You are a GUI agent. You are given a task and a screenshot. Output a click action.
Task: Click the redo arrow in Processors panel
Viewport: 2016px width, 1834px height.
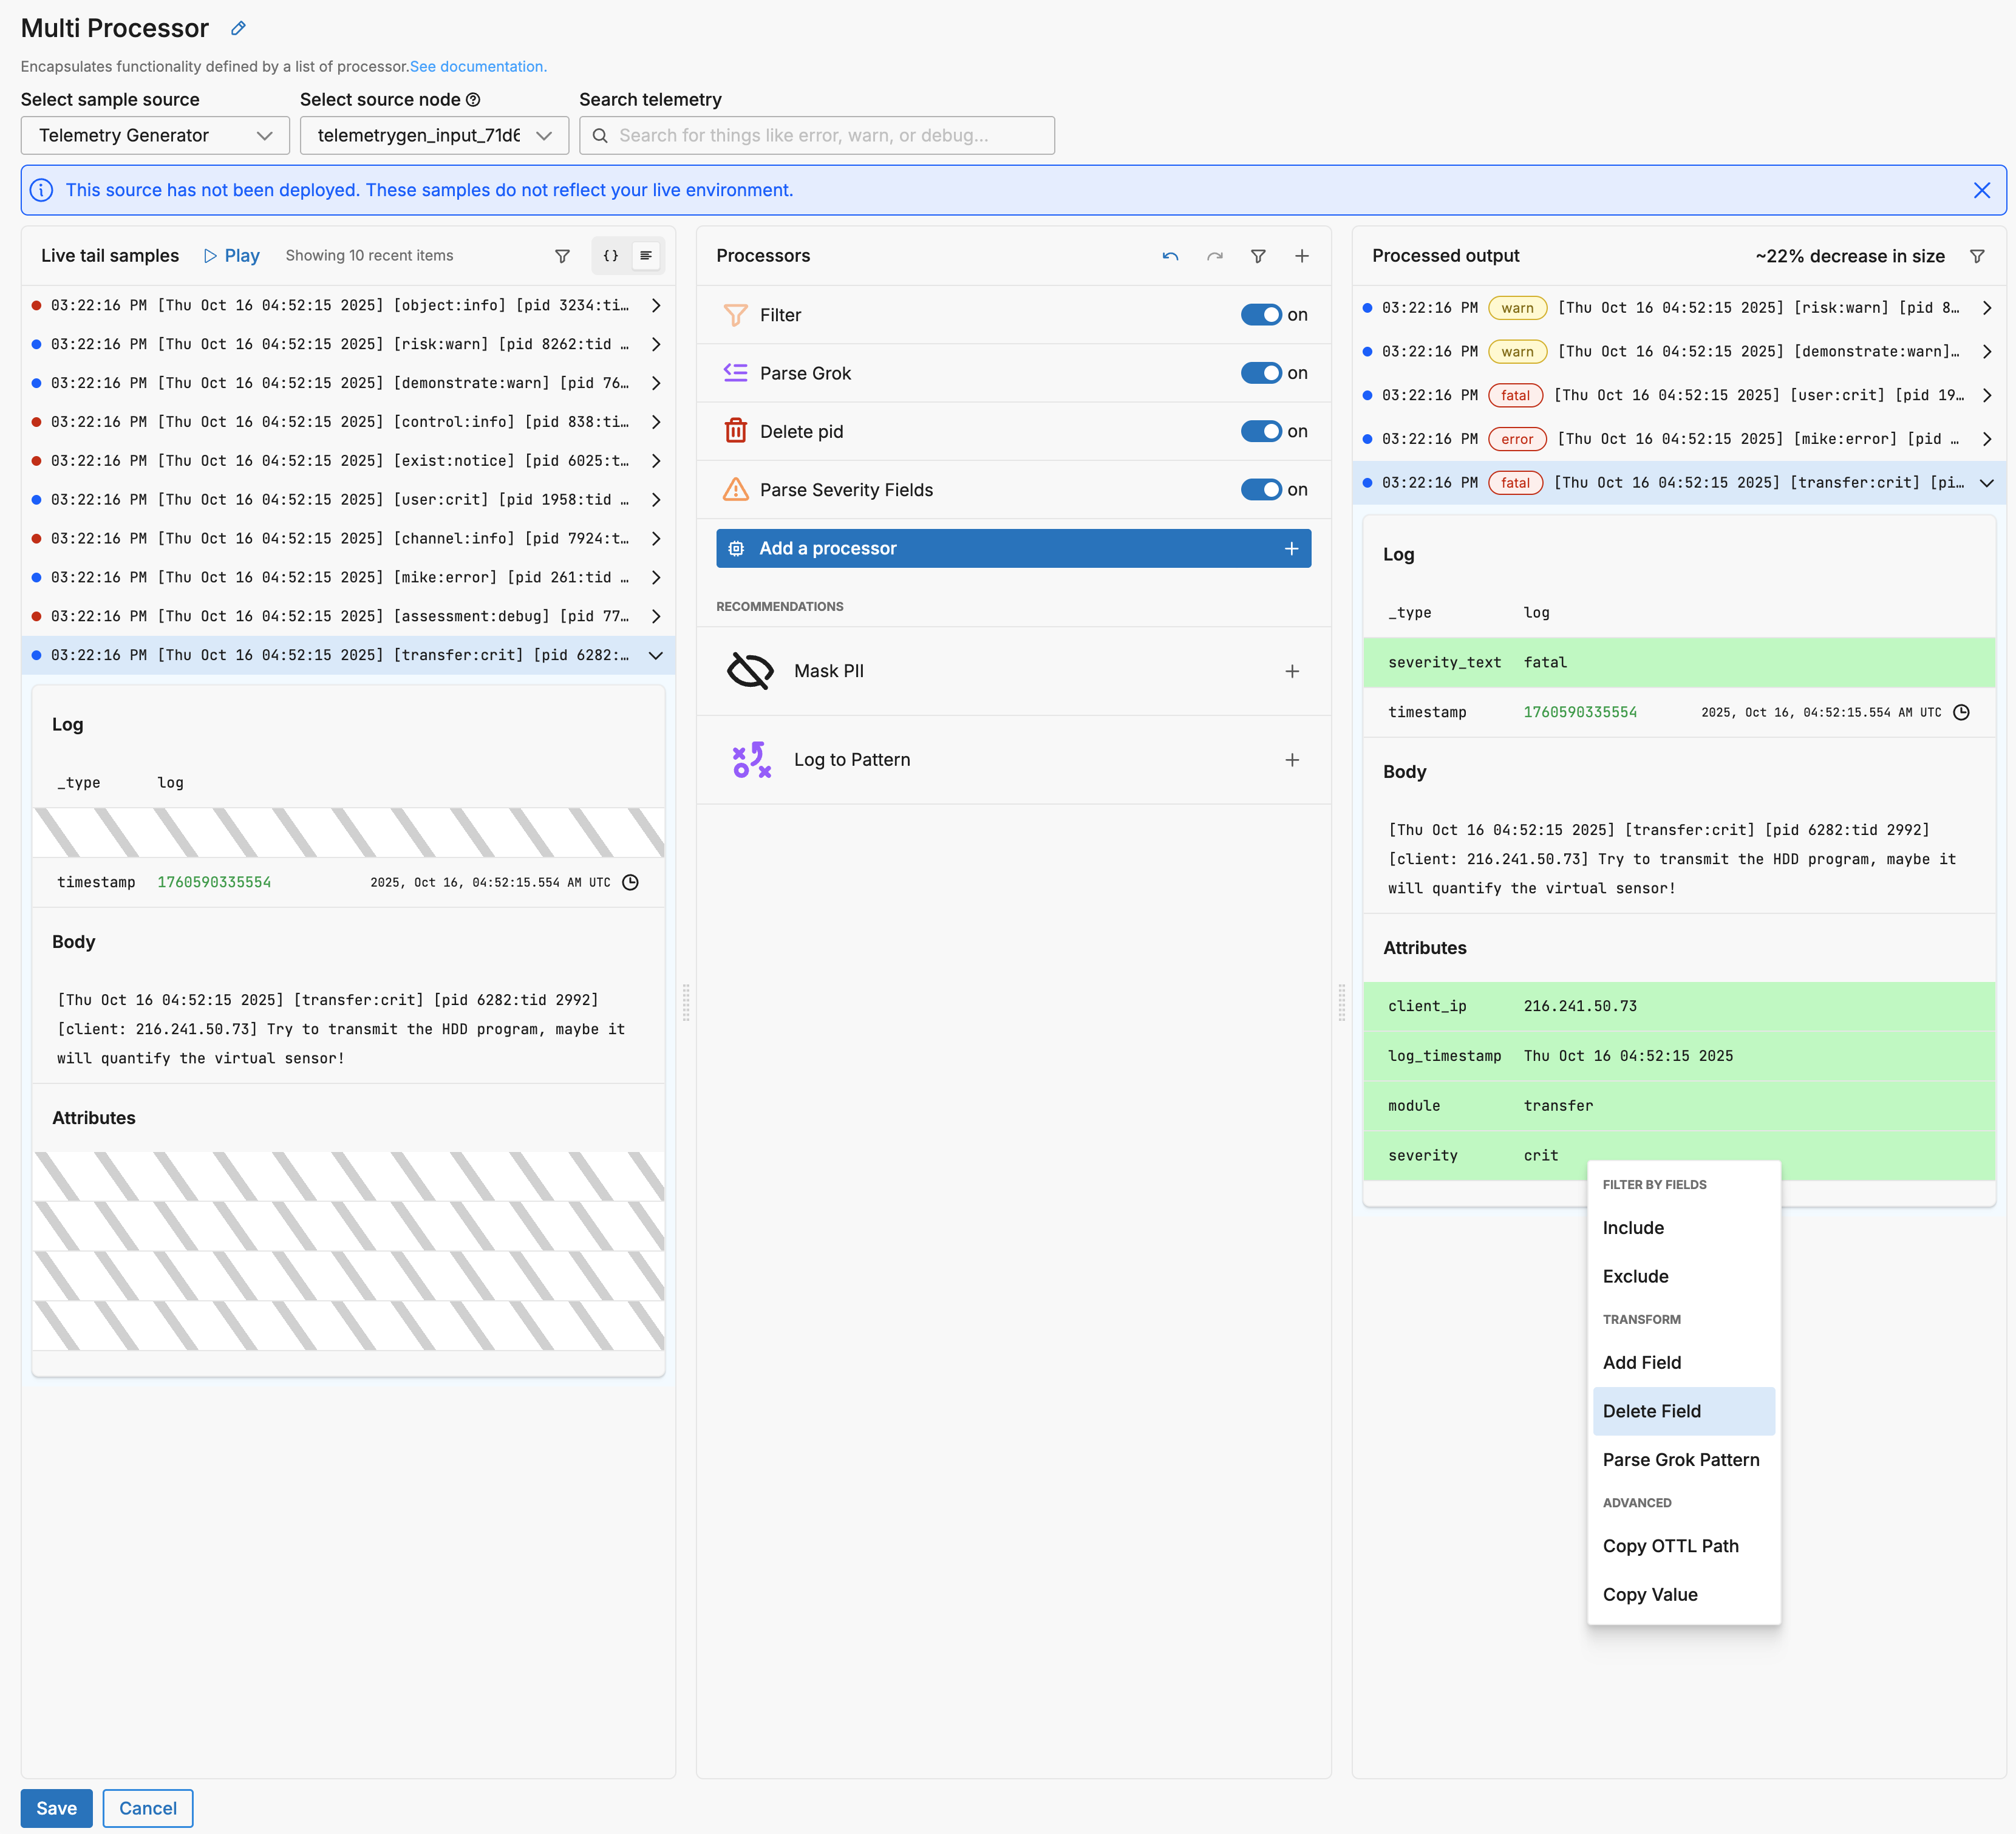(x=1214, y=256)
